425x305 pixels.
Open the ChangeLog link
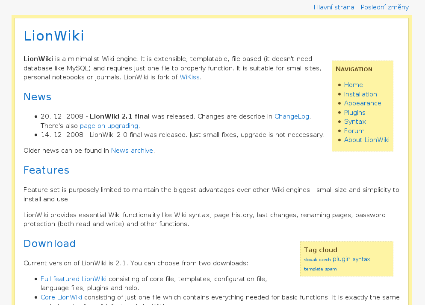pos(292,116)
